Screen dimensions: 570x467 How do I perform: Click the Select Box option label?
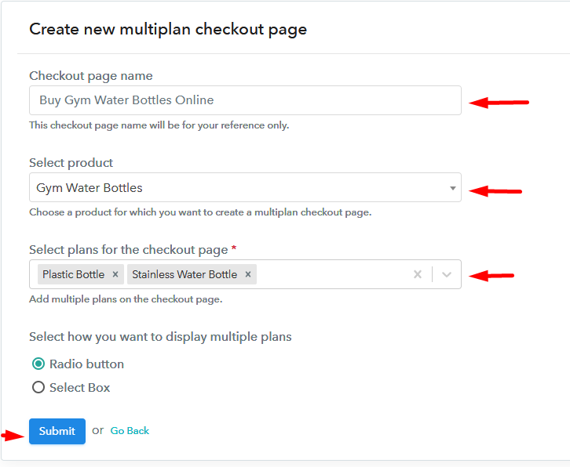[x=79, y=388]
